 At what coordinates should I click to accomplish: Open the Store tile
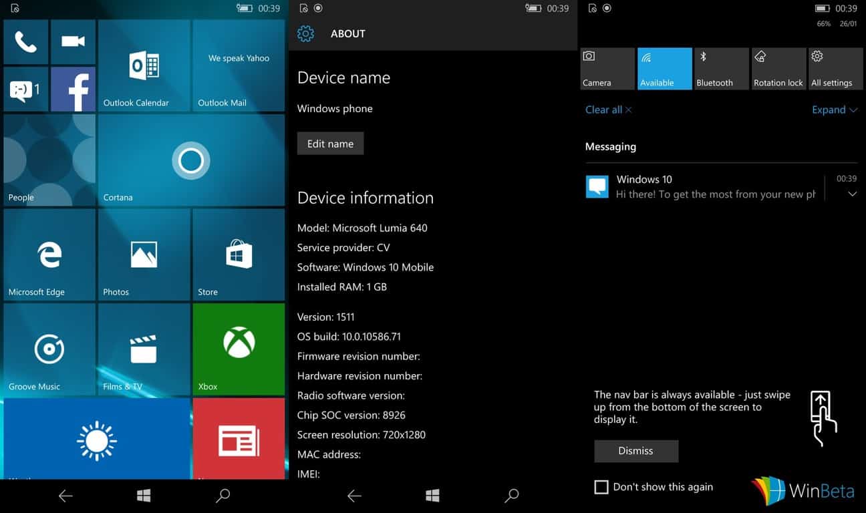click(239, 254)
